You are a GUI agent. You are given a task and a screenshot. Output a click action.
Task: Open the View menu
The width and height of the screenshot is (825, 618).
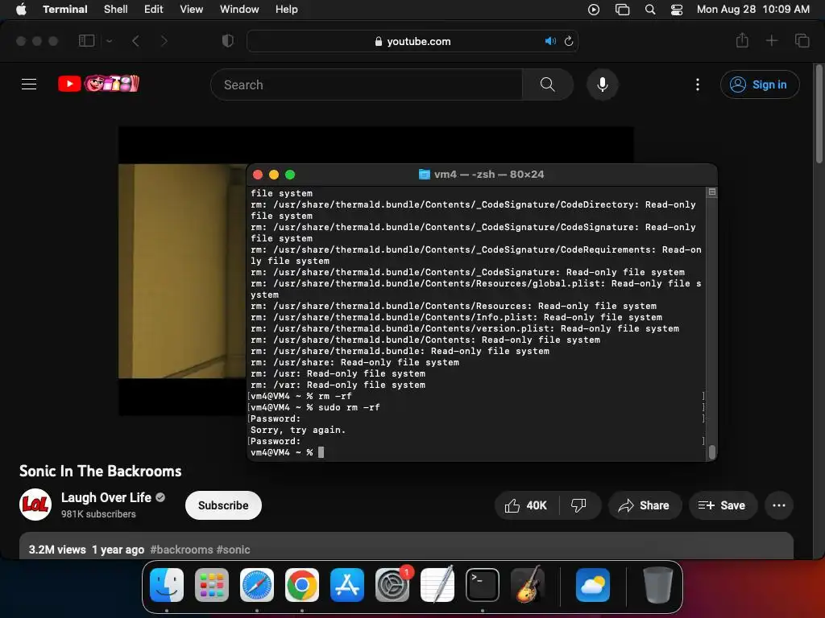pyautogui.click(x=191, y=10)
